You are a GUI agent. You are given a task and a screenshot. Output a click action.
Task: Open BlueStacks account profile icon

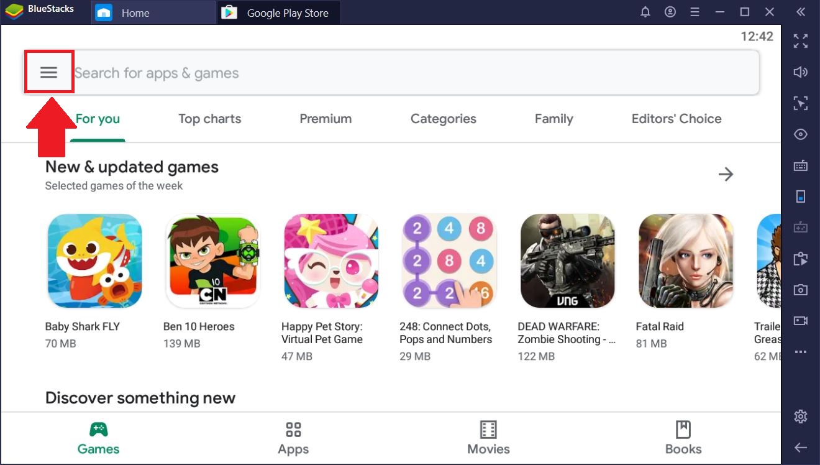[670, 12]
